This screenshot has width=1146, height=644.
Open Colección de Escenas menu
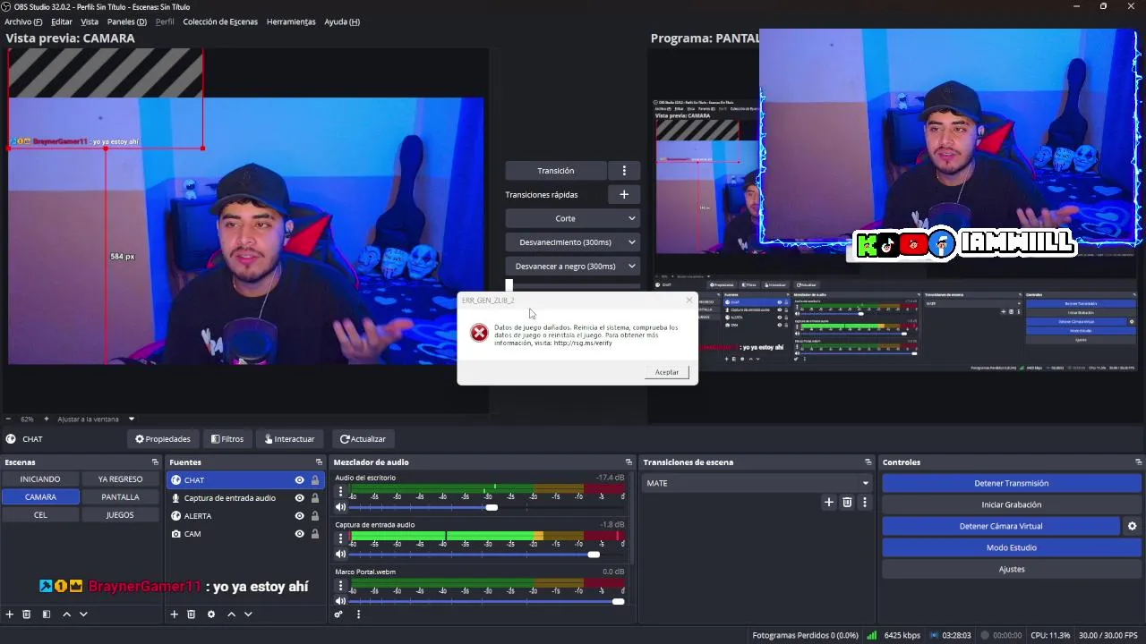tap(220, 21)
